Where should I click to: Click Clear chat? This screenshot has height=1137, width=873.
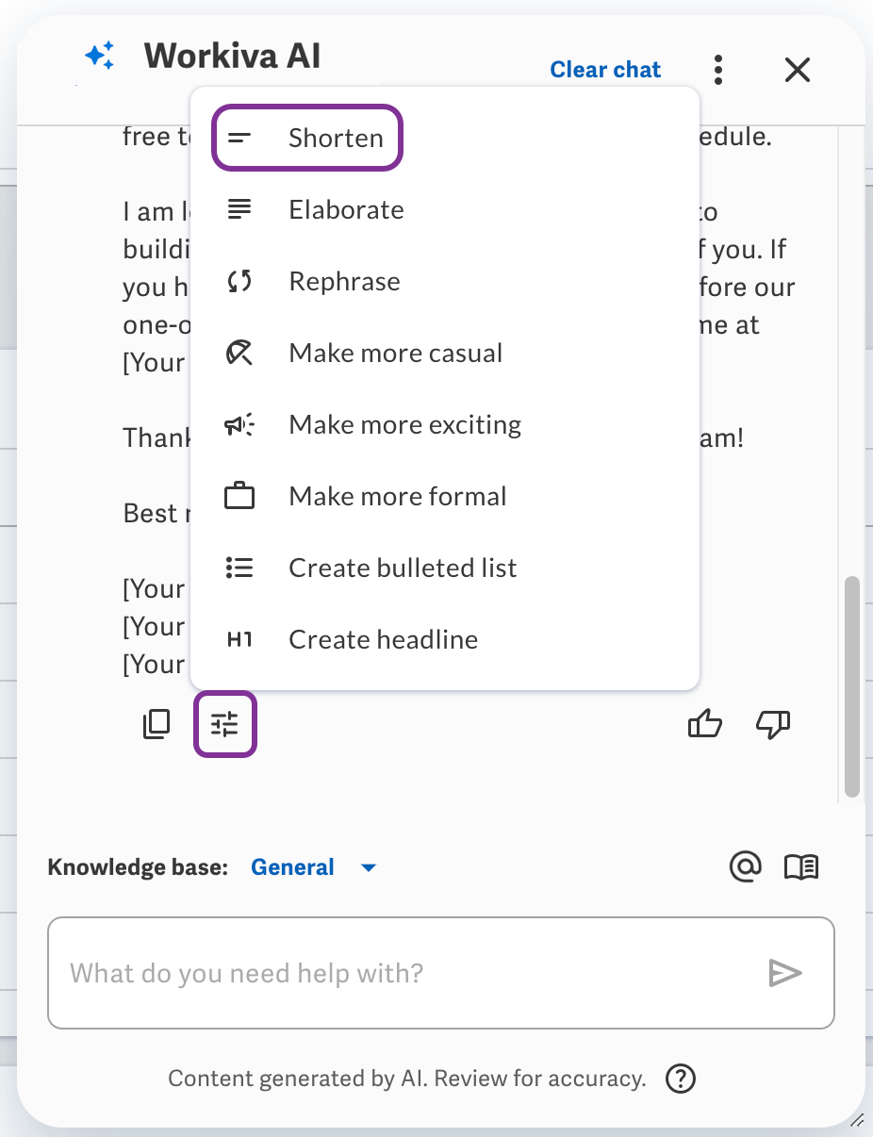pos(604,70)
